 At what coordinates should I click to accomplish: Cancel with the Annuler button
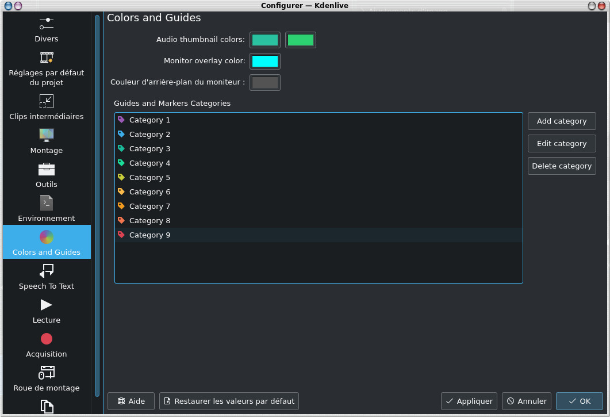click(527, 401)
